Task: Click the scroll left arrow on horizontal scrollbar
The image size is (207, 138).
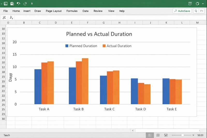Action: click(x=133, y=131)
